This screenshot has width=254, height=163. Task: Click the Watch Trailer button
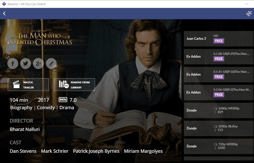[x=28, y=85]
